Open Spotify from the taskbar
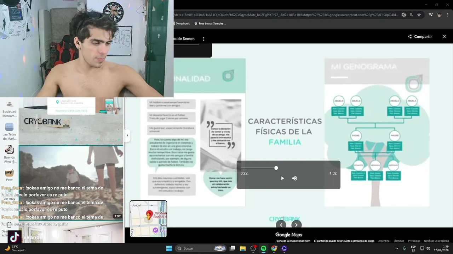The height and width of the screenshot is (254, 453). point(263,248)
